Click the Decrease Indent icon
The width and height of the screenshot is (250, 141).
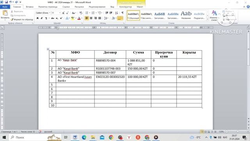107,13
